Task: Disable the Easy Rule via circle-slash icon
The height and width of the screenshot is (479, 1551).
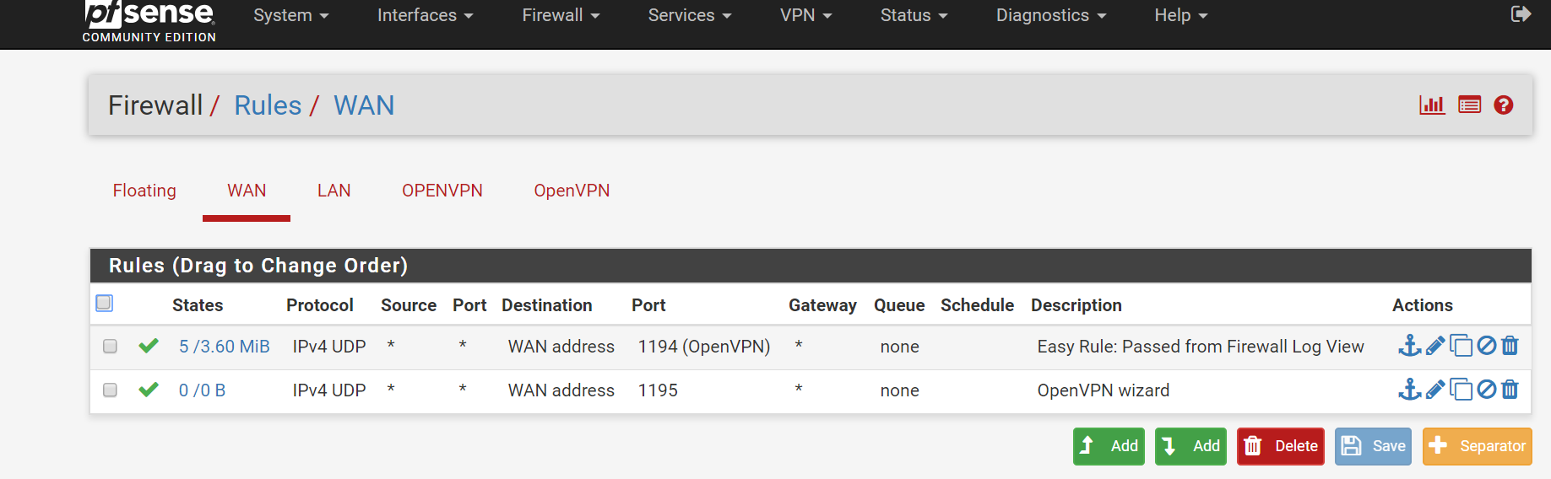Action: (1487, 345)
